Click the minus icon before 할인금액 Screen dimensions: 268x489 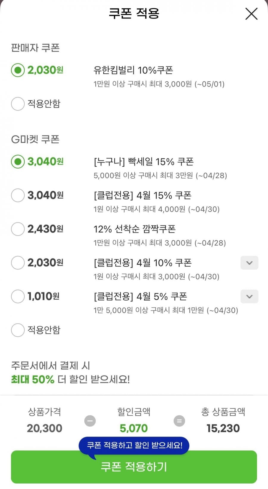90,421
